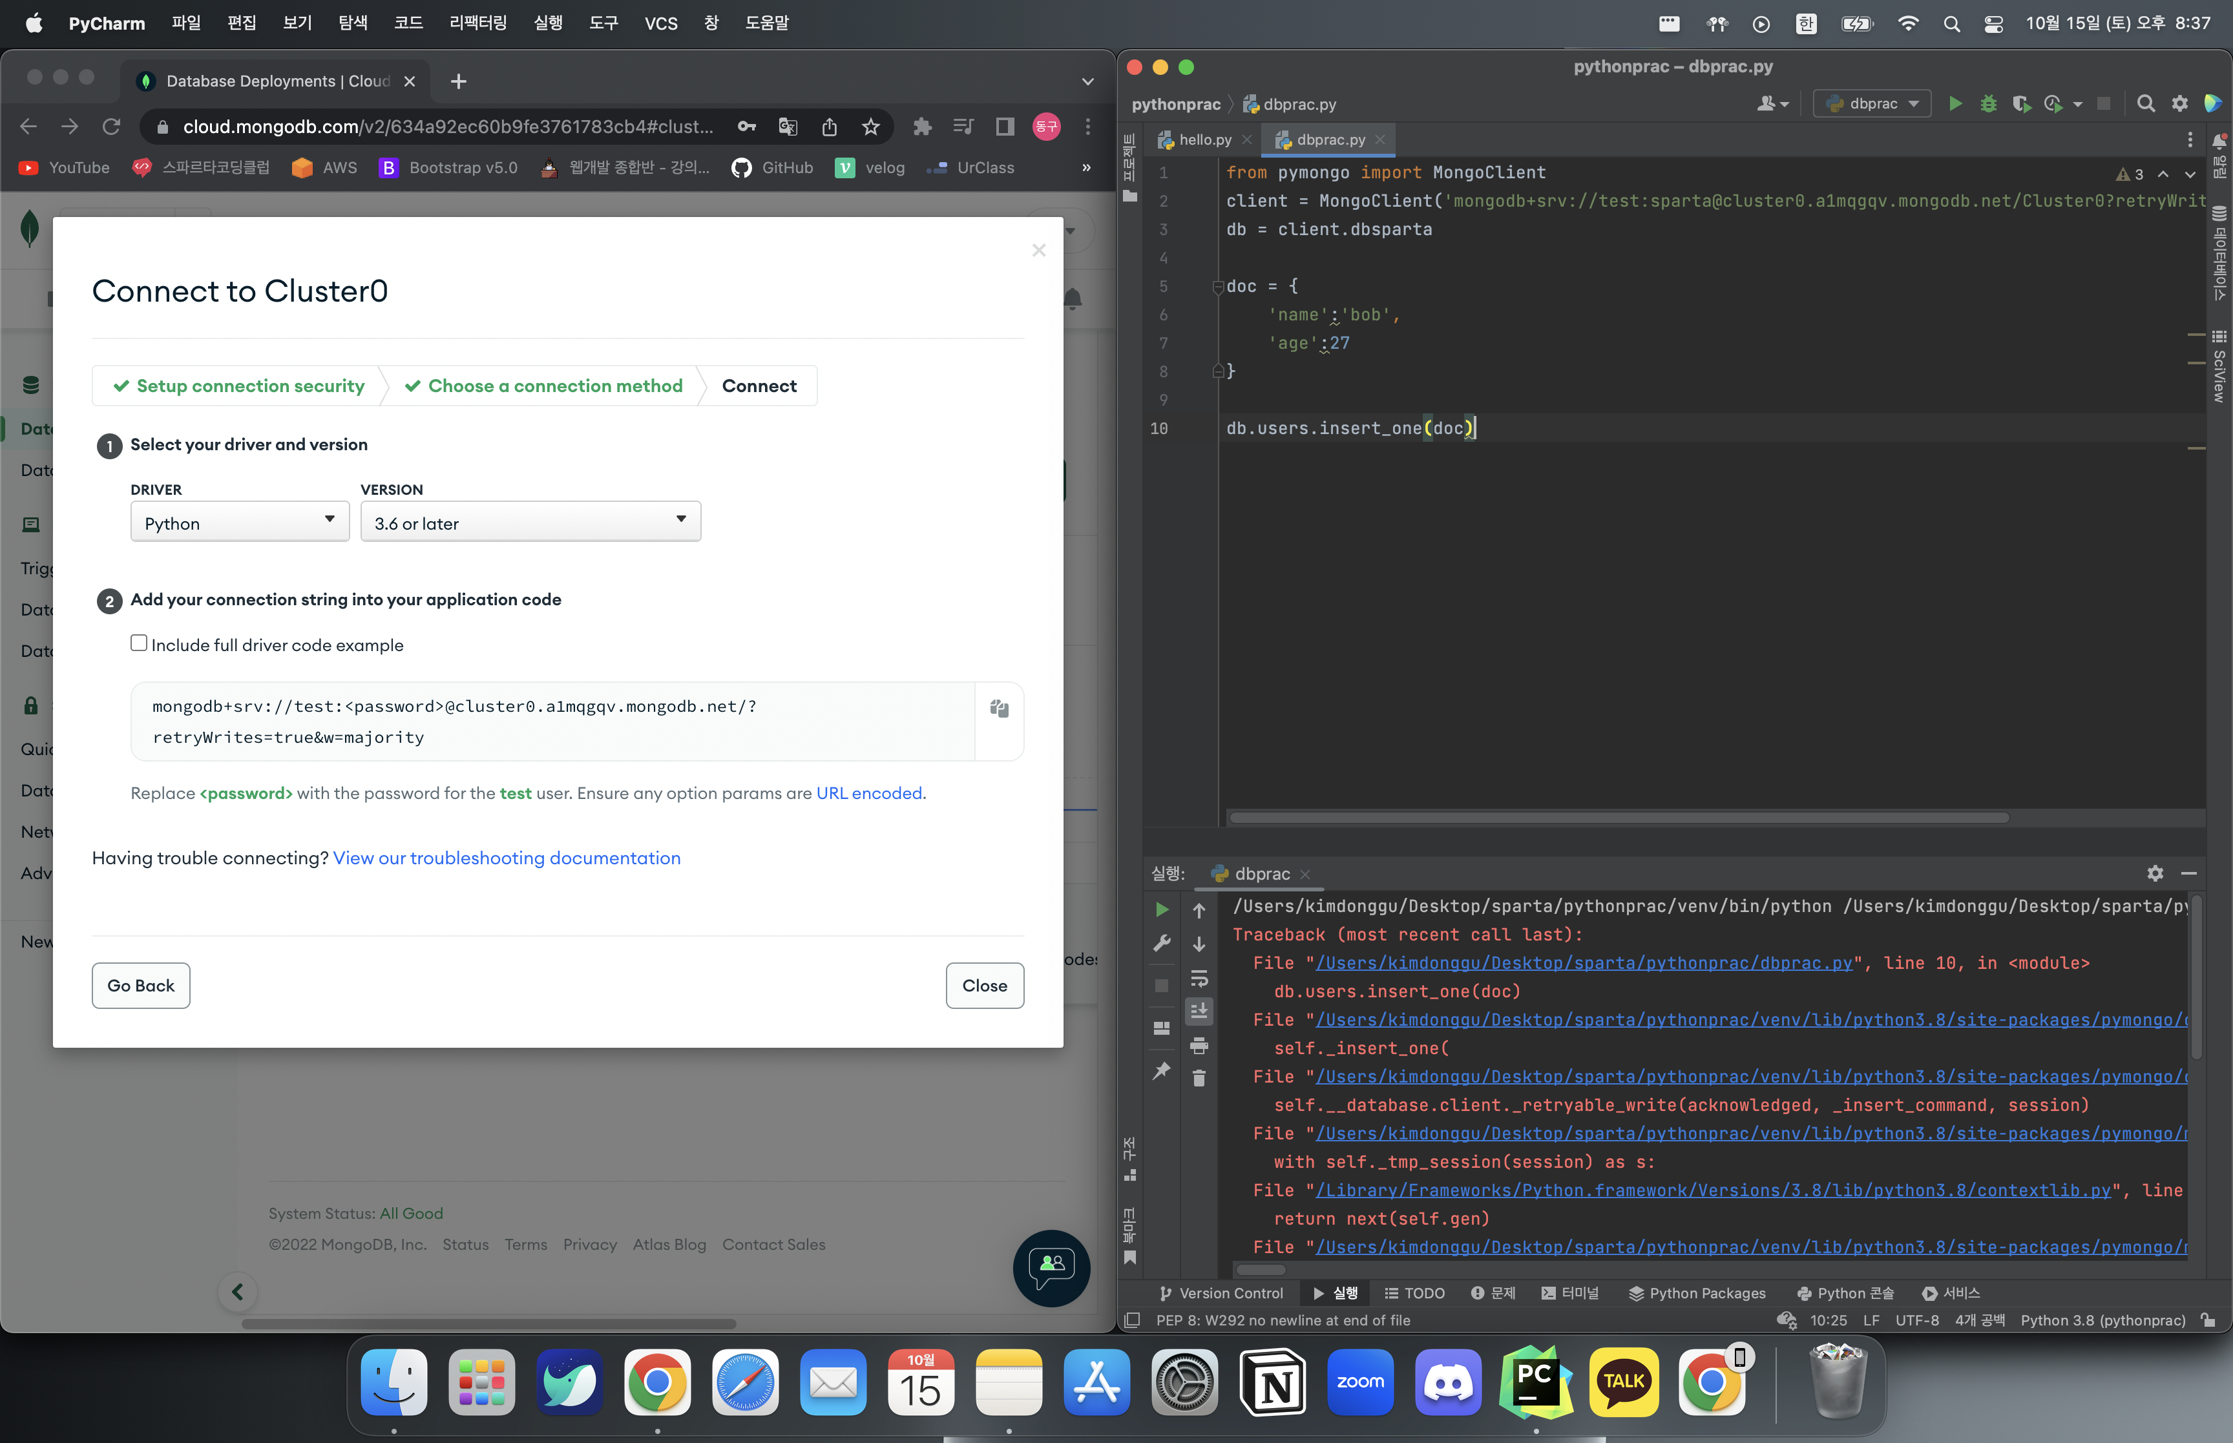This screenshot has height=1443, width=2233.
Task: Open the Python Packages tool window
Action: pos(1697,1293)
